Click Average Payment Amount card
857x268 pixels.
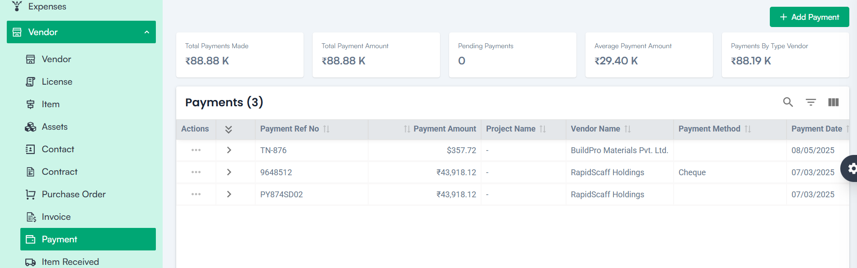(x=649, y=55)
